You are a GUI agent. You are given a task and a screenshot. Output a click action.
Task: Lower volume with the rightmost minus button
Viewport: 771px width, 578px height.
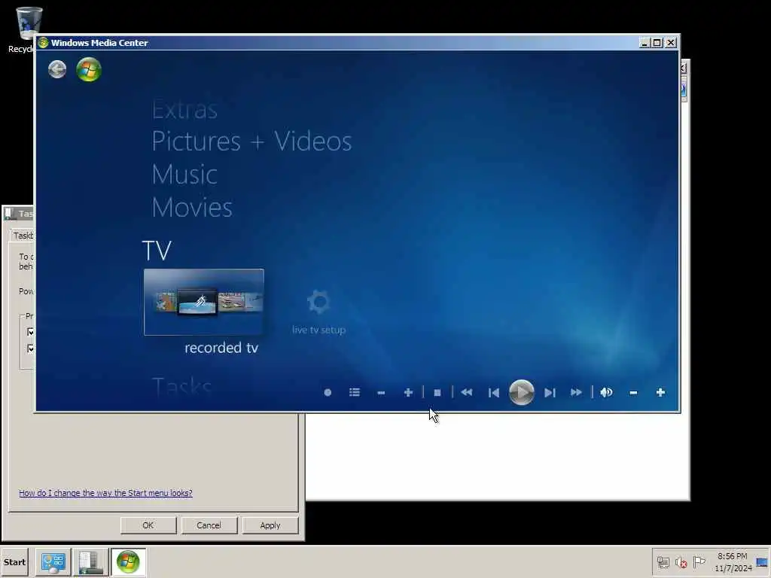[x=633, y=393]
